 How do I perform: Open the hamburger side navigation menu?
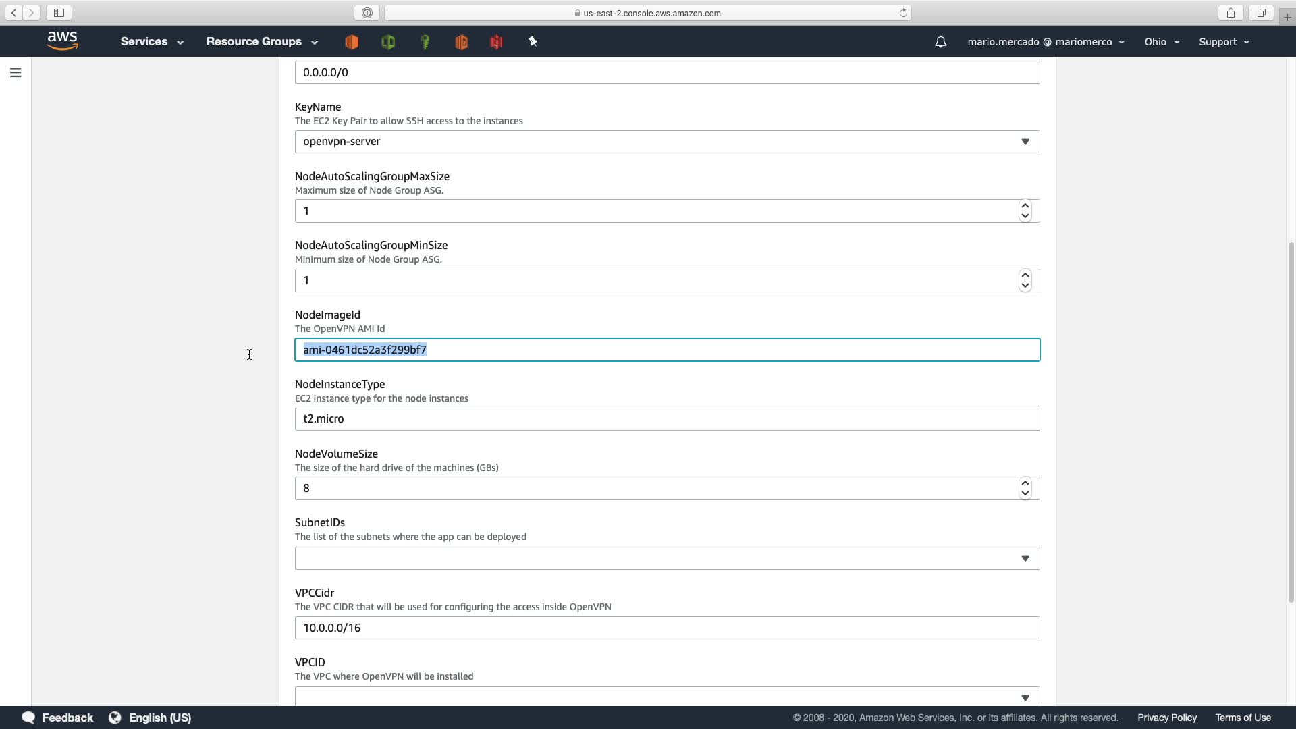pyautogui.click(x=16, y=72)
